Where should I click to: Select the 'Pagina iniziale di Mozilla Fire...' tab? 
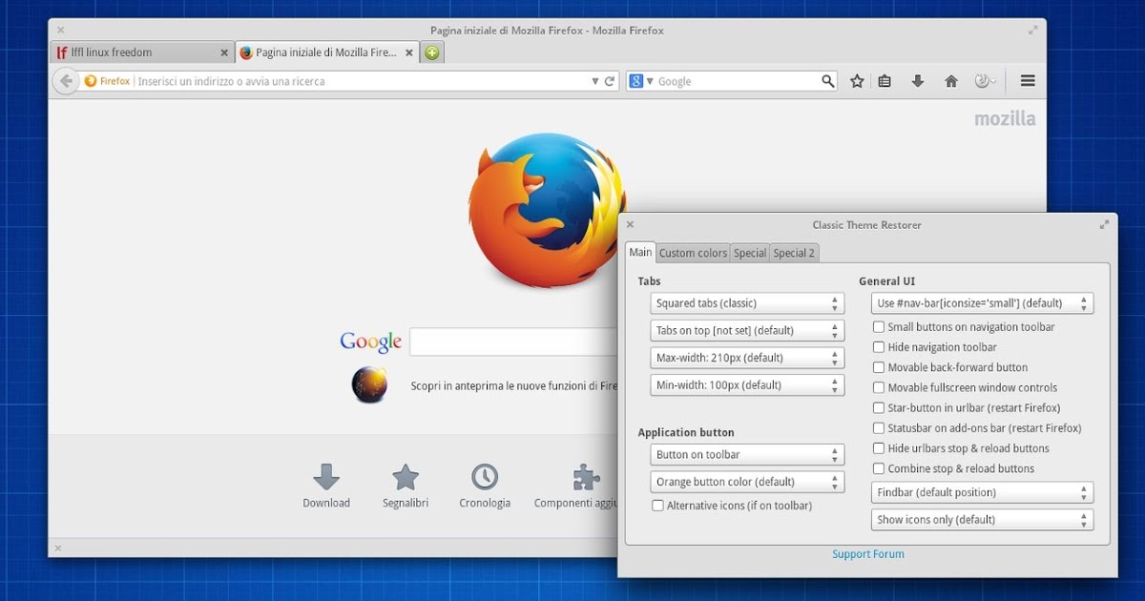[327, 52]
